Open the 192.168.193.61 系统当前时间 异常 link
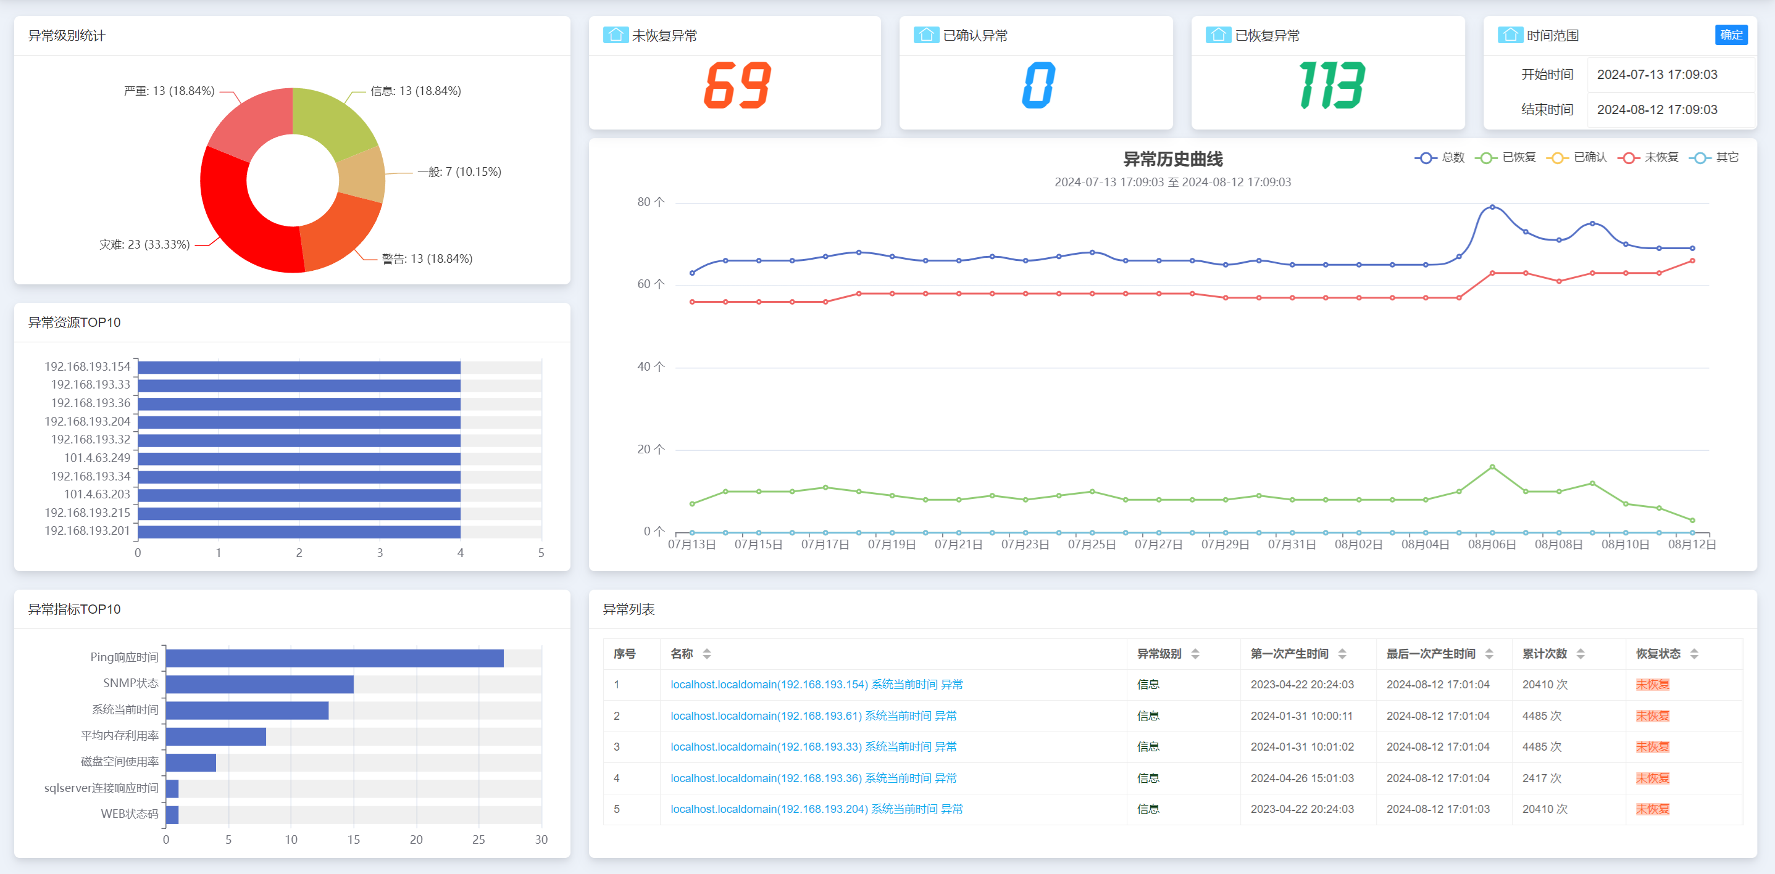 click(x=813, y=715)
